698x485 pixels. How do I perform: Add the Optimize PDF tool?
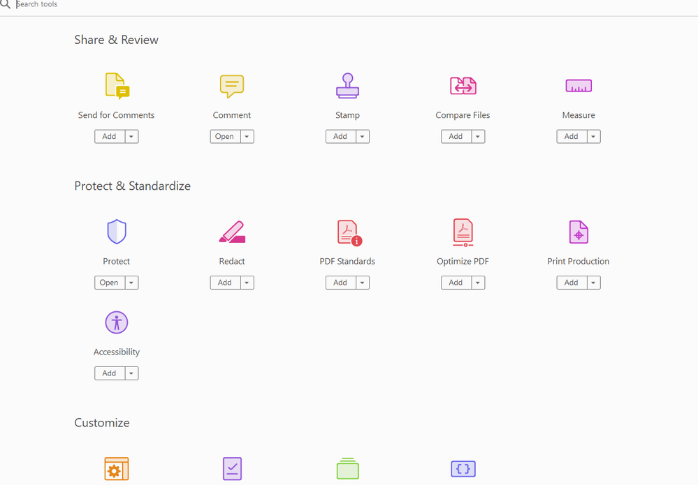[456, 283]
